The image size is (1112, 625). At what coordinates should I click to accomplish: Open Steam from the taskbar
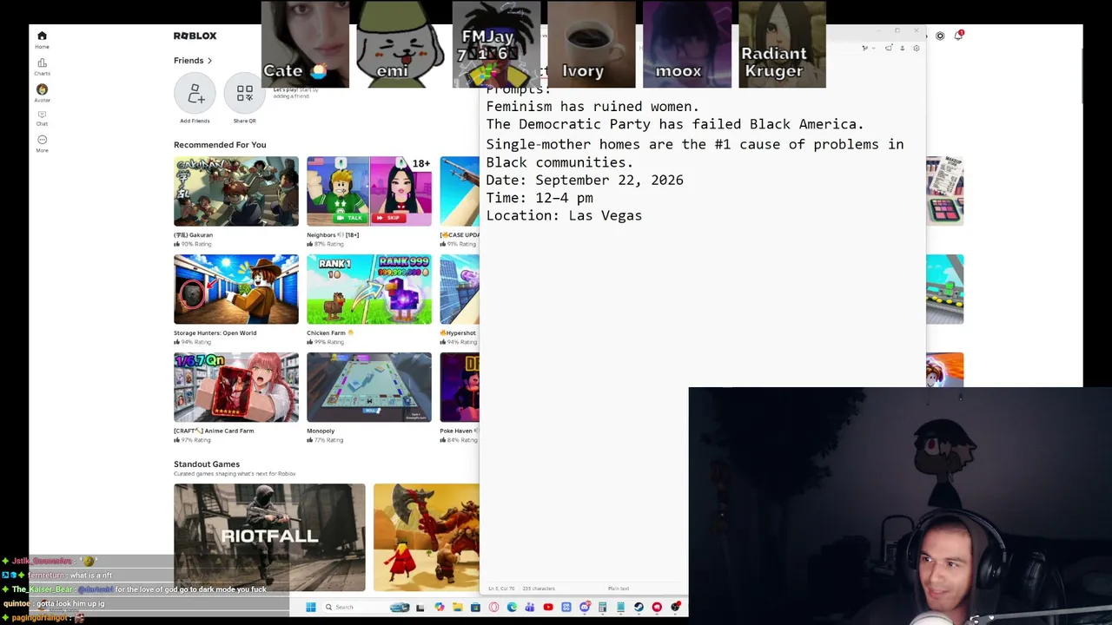coord(639,608)
